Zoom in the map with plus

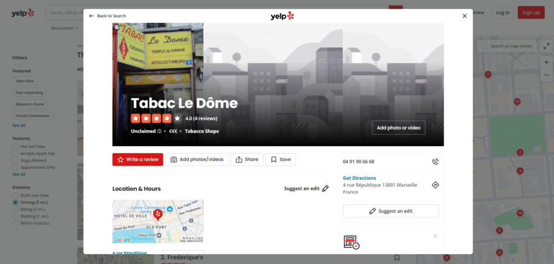tap(546, 62)
